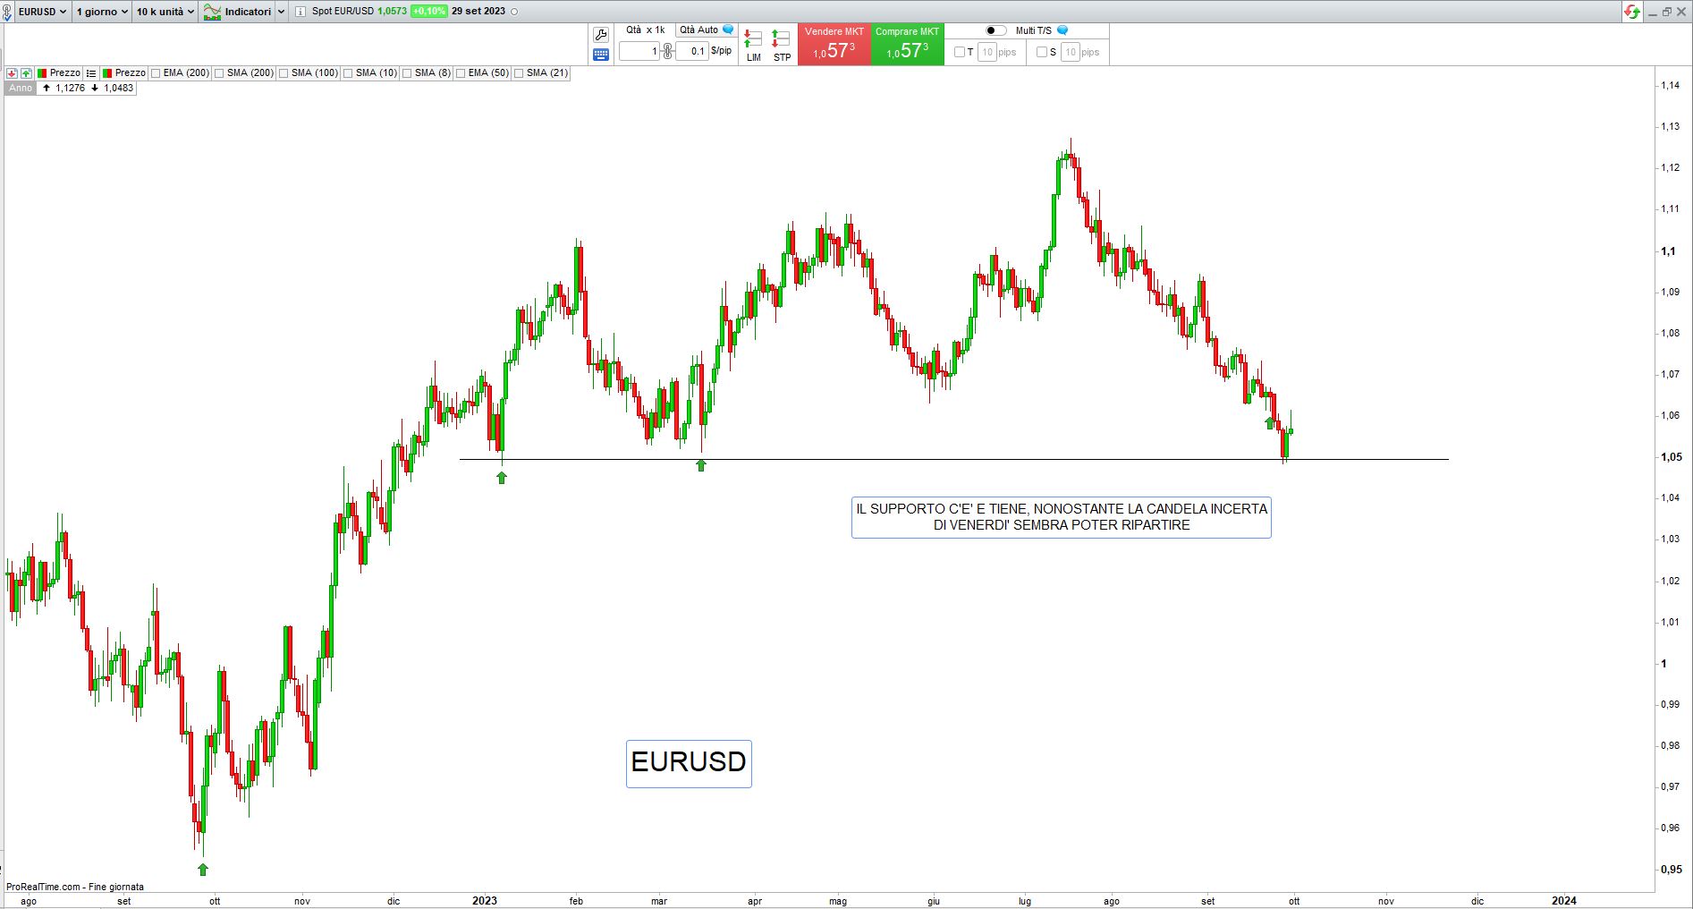
Task: Click the EURUSD text label on chart
Action: [x=689, y=763]
